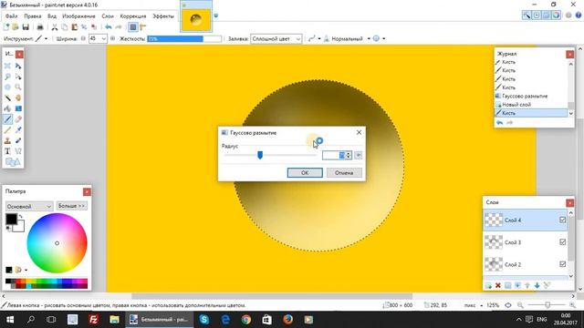
Task: Toggle History window button at top right
Action: click(537, 15)
